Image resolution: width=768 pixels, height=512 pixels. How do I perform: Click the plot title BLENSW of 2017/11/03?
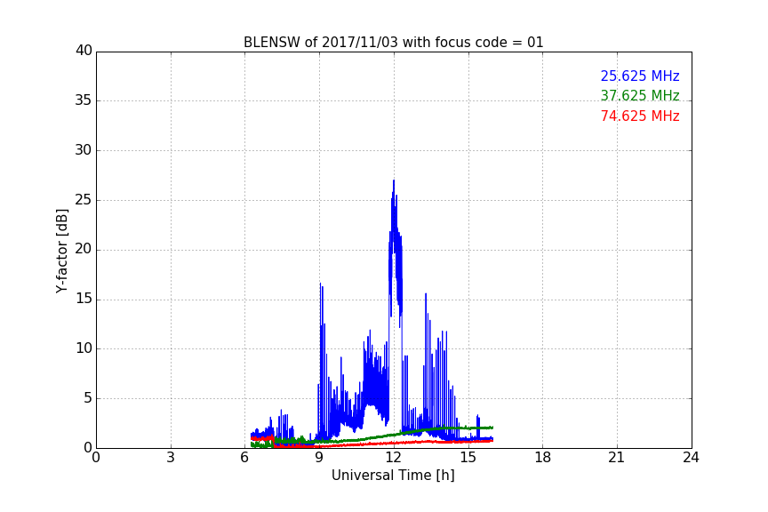point(393,43)
